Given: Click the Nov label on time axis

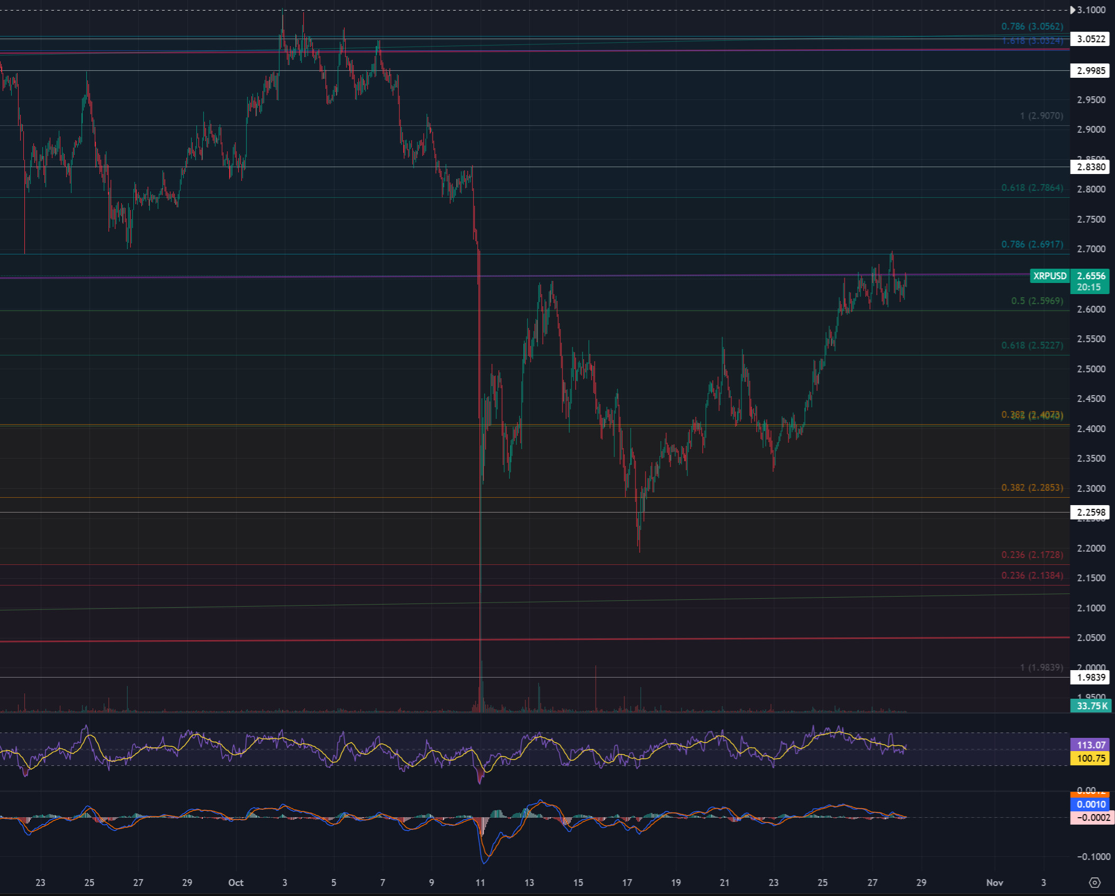Looking at the screenshot, I should [994, 882].
